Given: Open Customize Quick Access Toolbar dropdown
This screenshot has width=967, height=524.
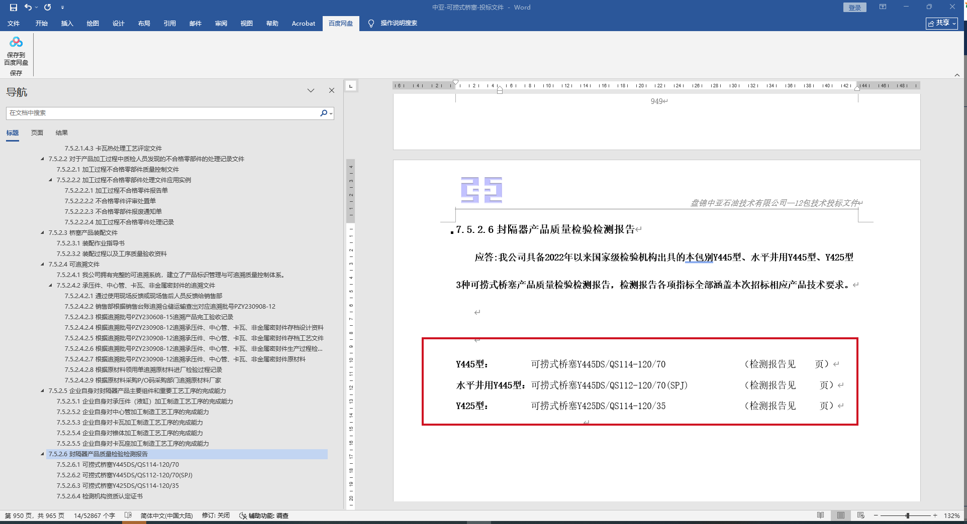Looking at the screenshot, I should pyautogui.click(x=62, y=8).
